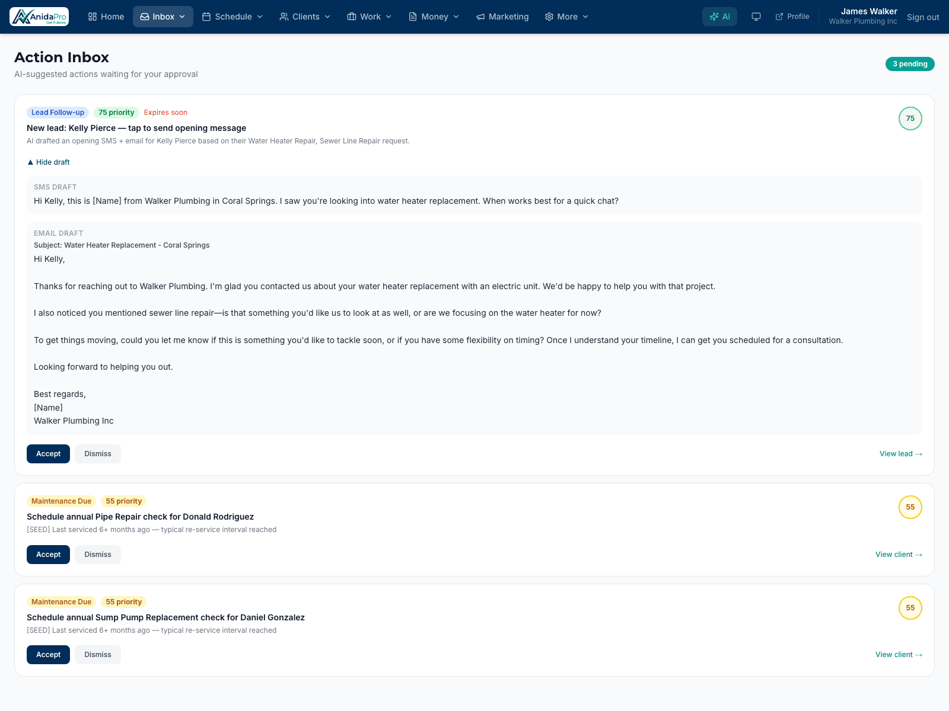
Task: Click the Inbox tray icon
Action: coord(145,17)
